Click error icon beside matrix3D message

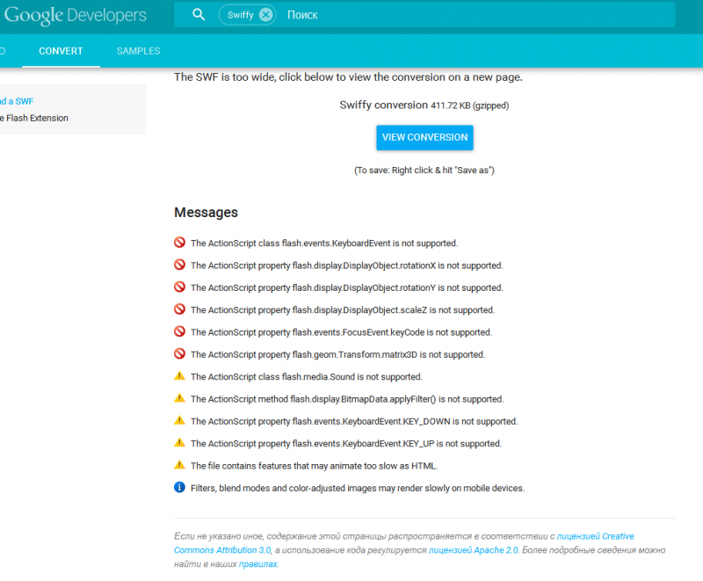click(x=179, y=354)
